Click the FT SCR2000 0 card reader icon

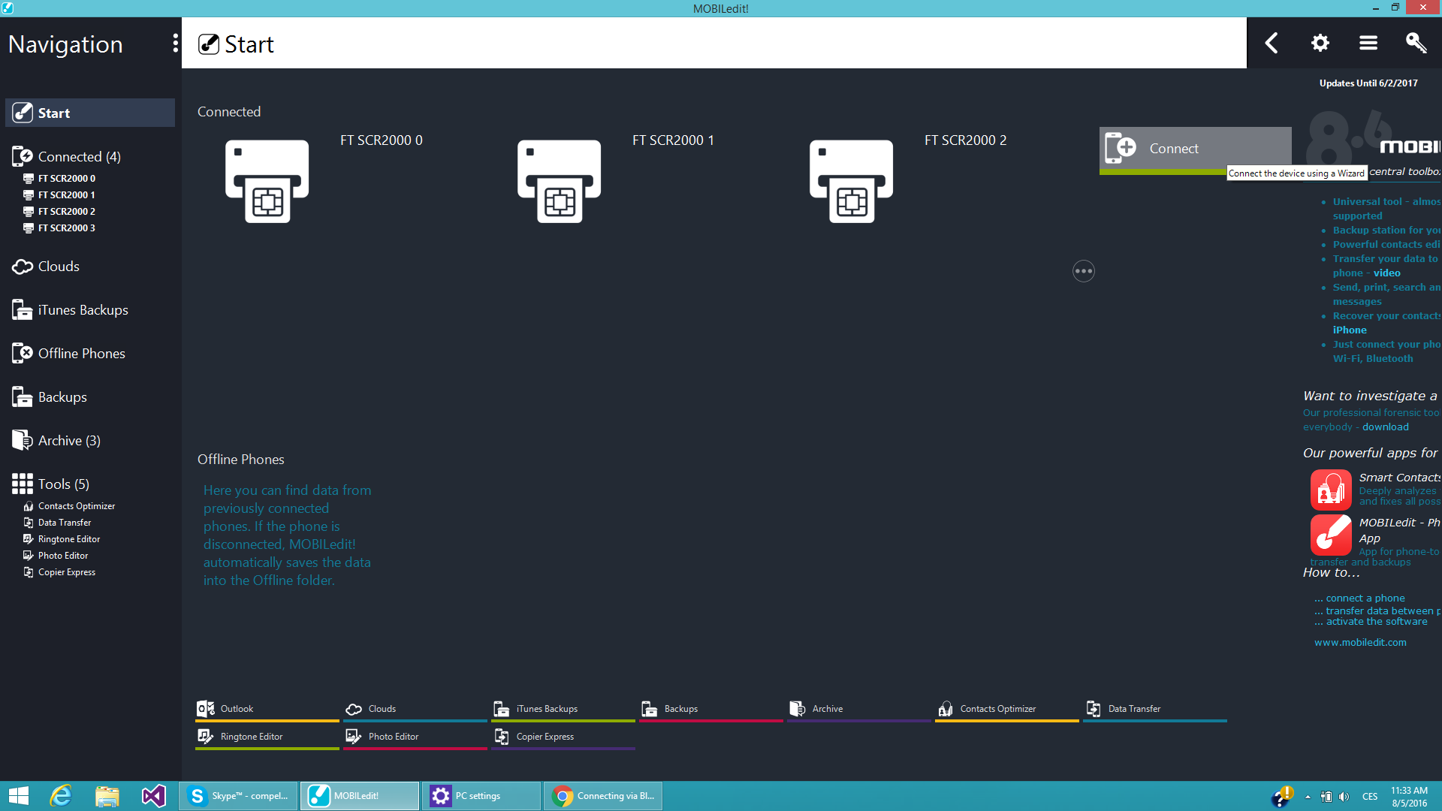(267, 181)
